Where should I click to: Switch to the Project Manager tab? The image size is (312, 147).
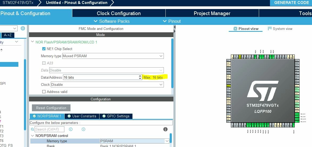point(212,13)
